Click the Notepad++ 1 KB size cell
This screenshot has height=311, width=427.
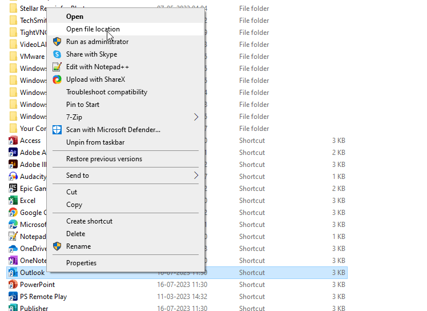click(x=339, y=237)
